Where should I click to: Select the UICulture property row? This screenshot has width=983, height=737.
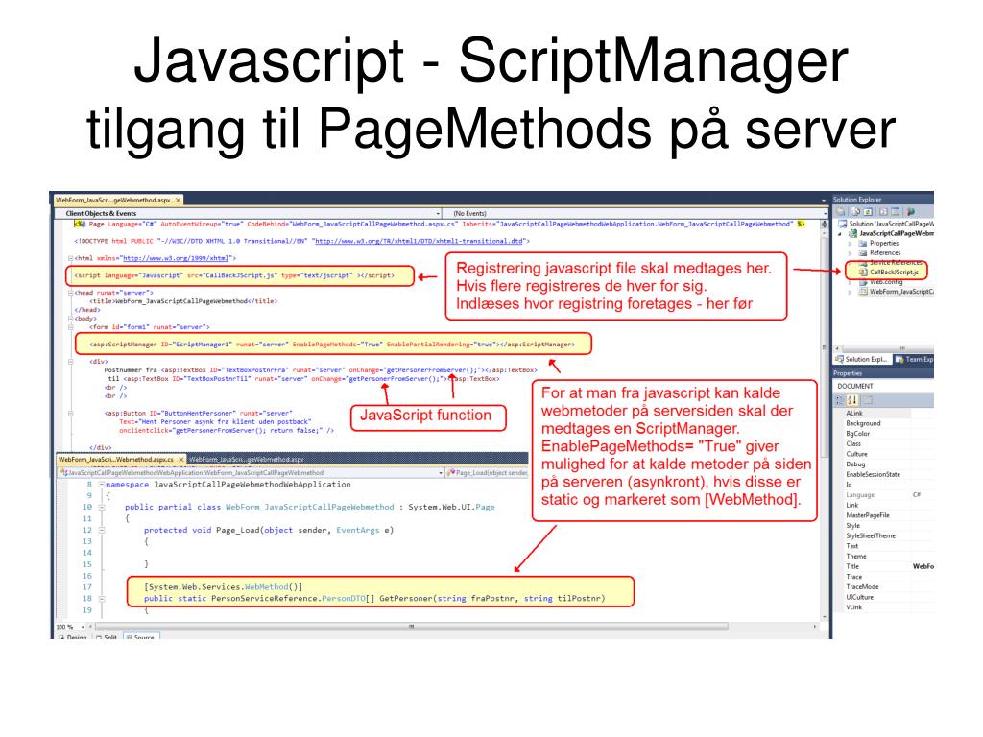(x=884, y=597)
